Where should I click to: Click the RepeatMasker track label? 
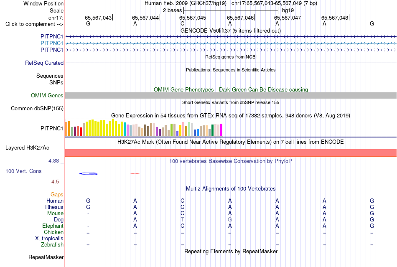[x=46, y=257]
